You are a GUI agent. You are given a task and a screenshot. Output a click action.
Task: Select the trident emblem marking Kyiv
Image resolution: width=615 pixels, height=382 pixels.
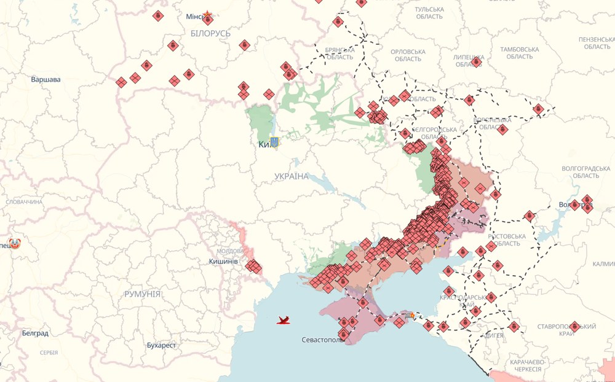pyautogui.click(x=274, y=142)
